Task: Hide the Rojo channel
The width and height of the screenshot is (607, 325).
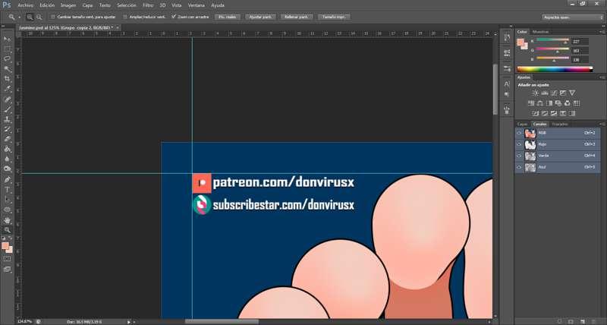Action: pos(519,144)
